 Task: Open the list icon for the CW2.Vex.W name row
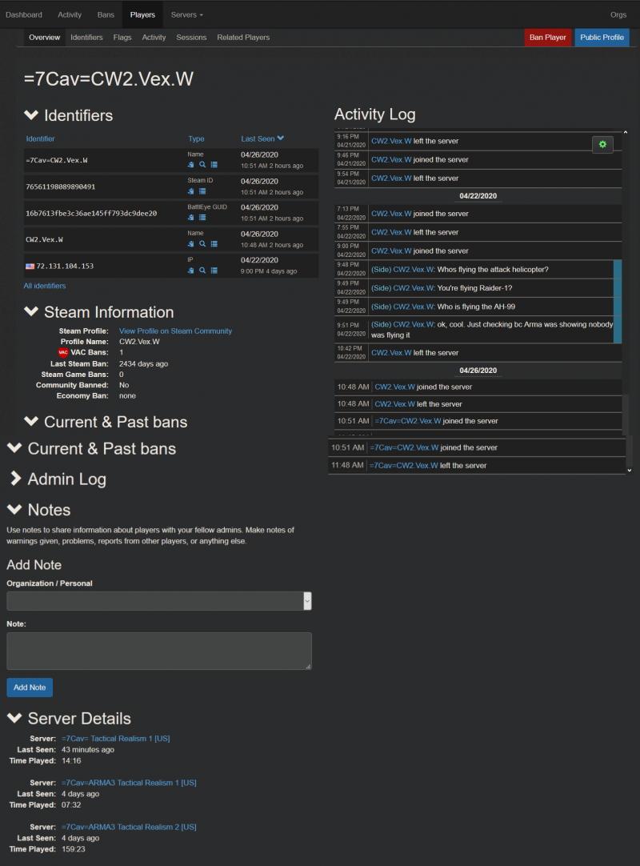coord(214,243)
